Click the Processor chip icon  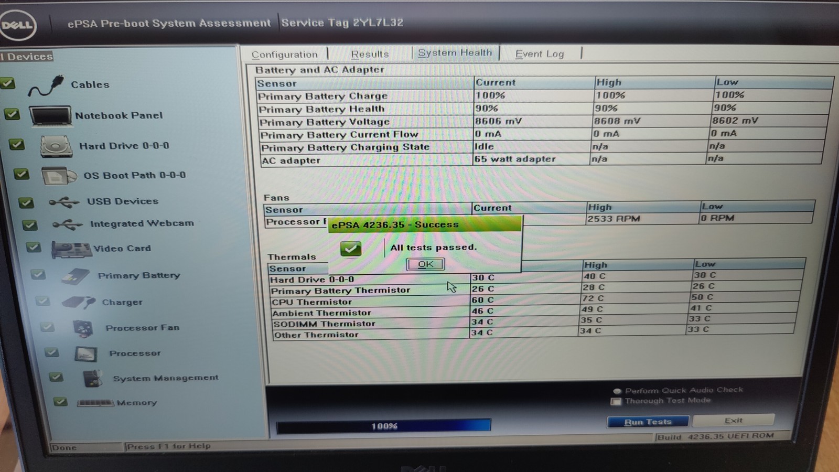pos(85,354)
